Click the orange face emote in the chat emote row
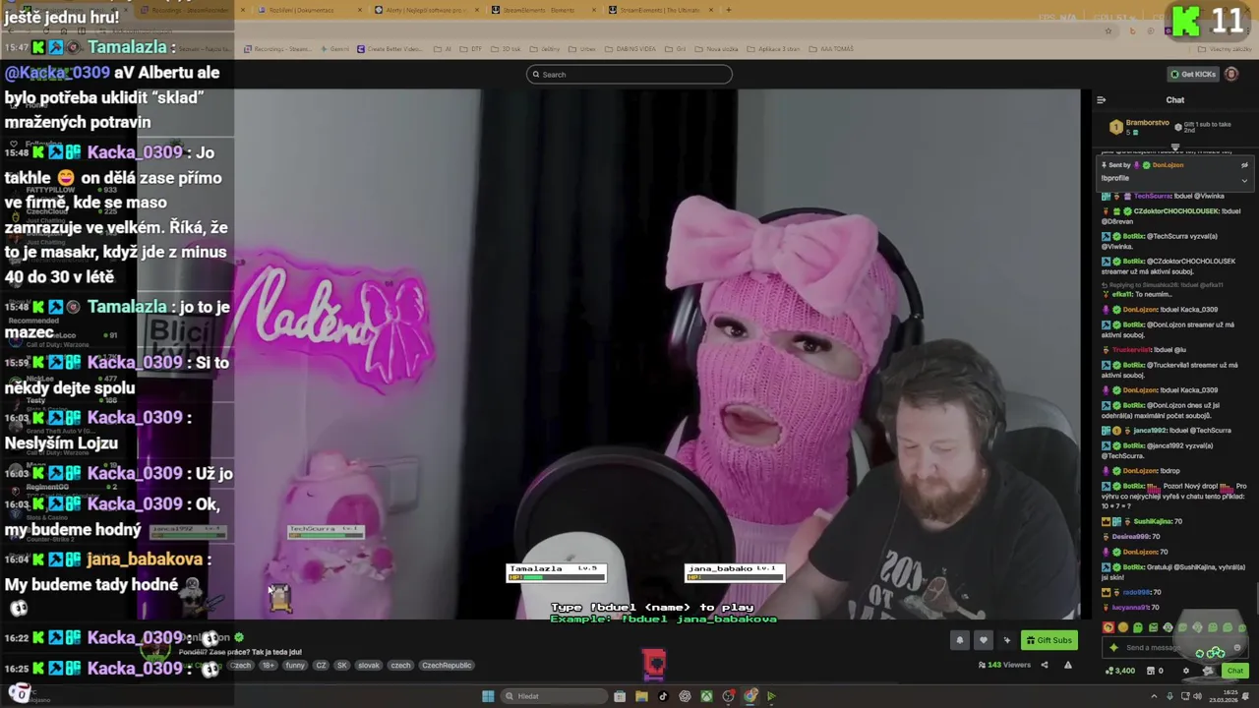 1123,627
